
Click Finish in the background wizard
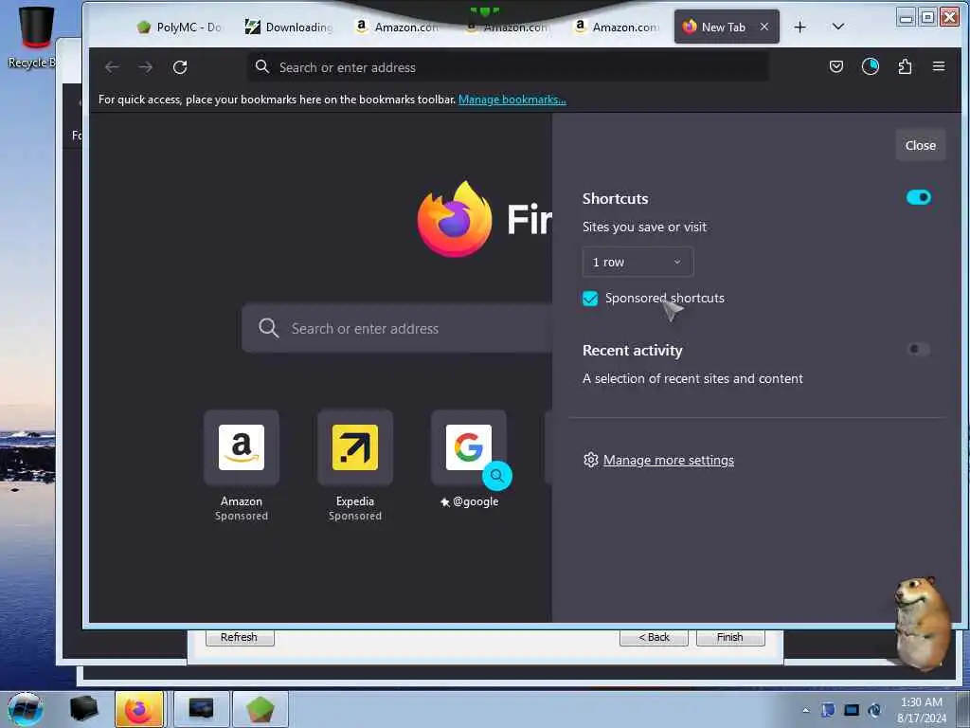[x=730, y=637]
